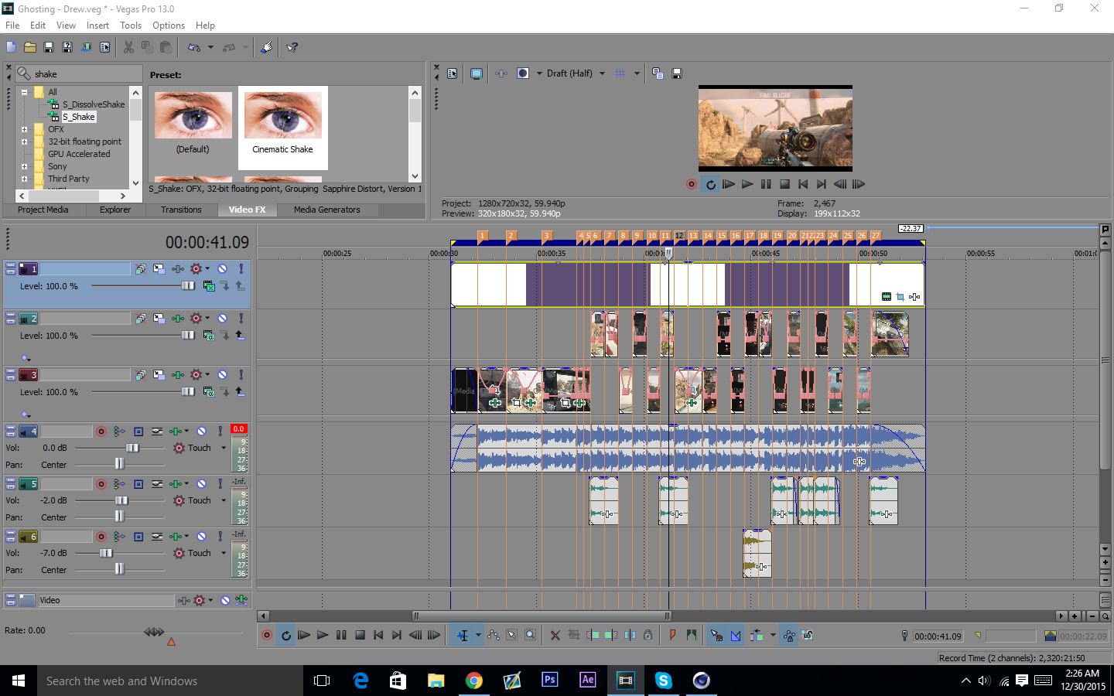Select S_DissolveShake in the effects list
This screenshot has width=1114, height=696.
[93, 104]
